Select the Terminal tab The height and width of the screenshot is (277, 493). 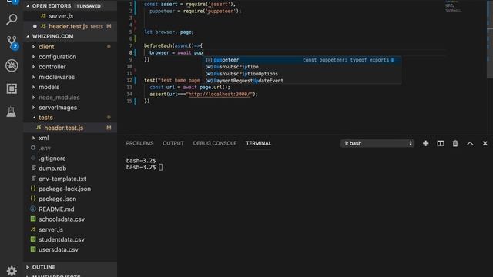259,143
